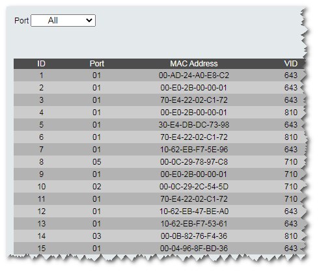Select MAC address 00-0B-82-76-F4-36
319x272 pixels.
point(194,236)
